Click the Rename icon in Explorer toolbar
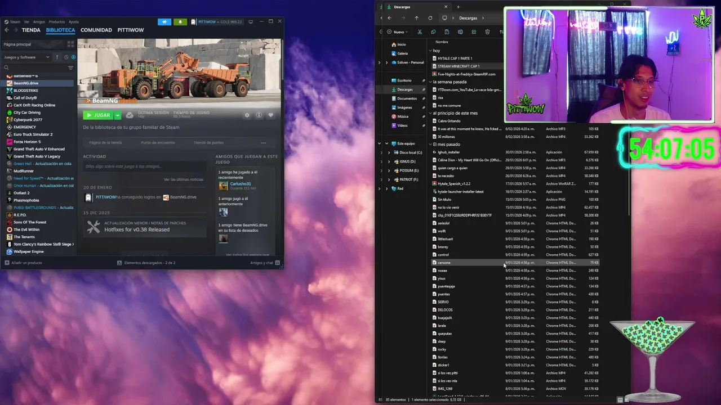The width and height of the screenshot is (721, 405). tap(460, 32)
